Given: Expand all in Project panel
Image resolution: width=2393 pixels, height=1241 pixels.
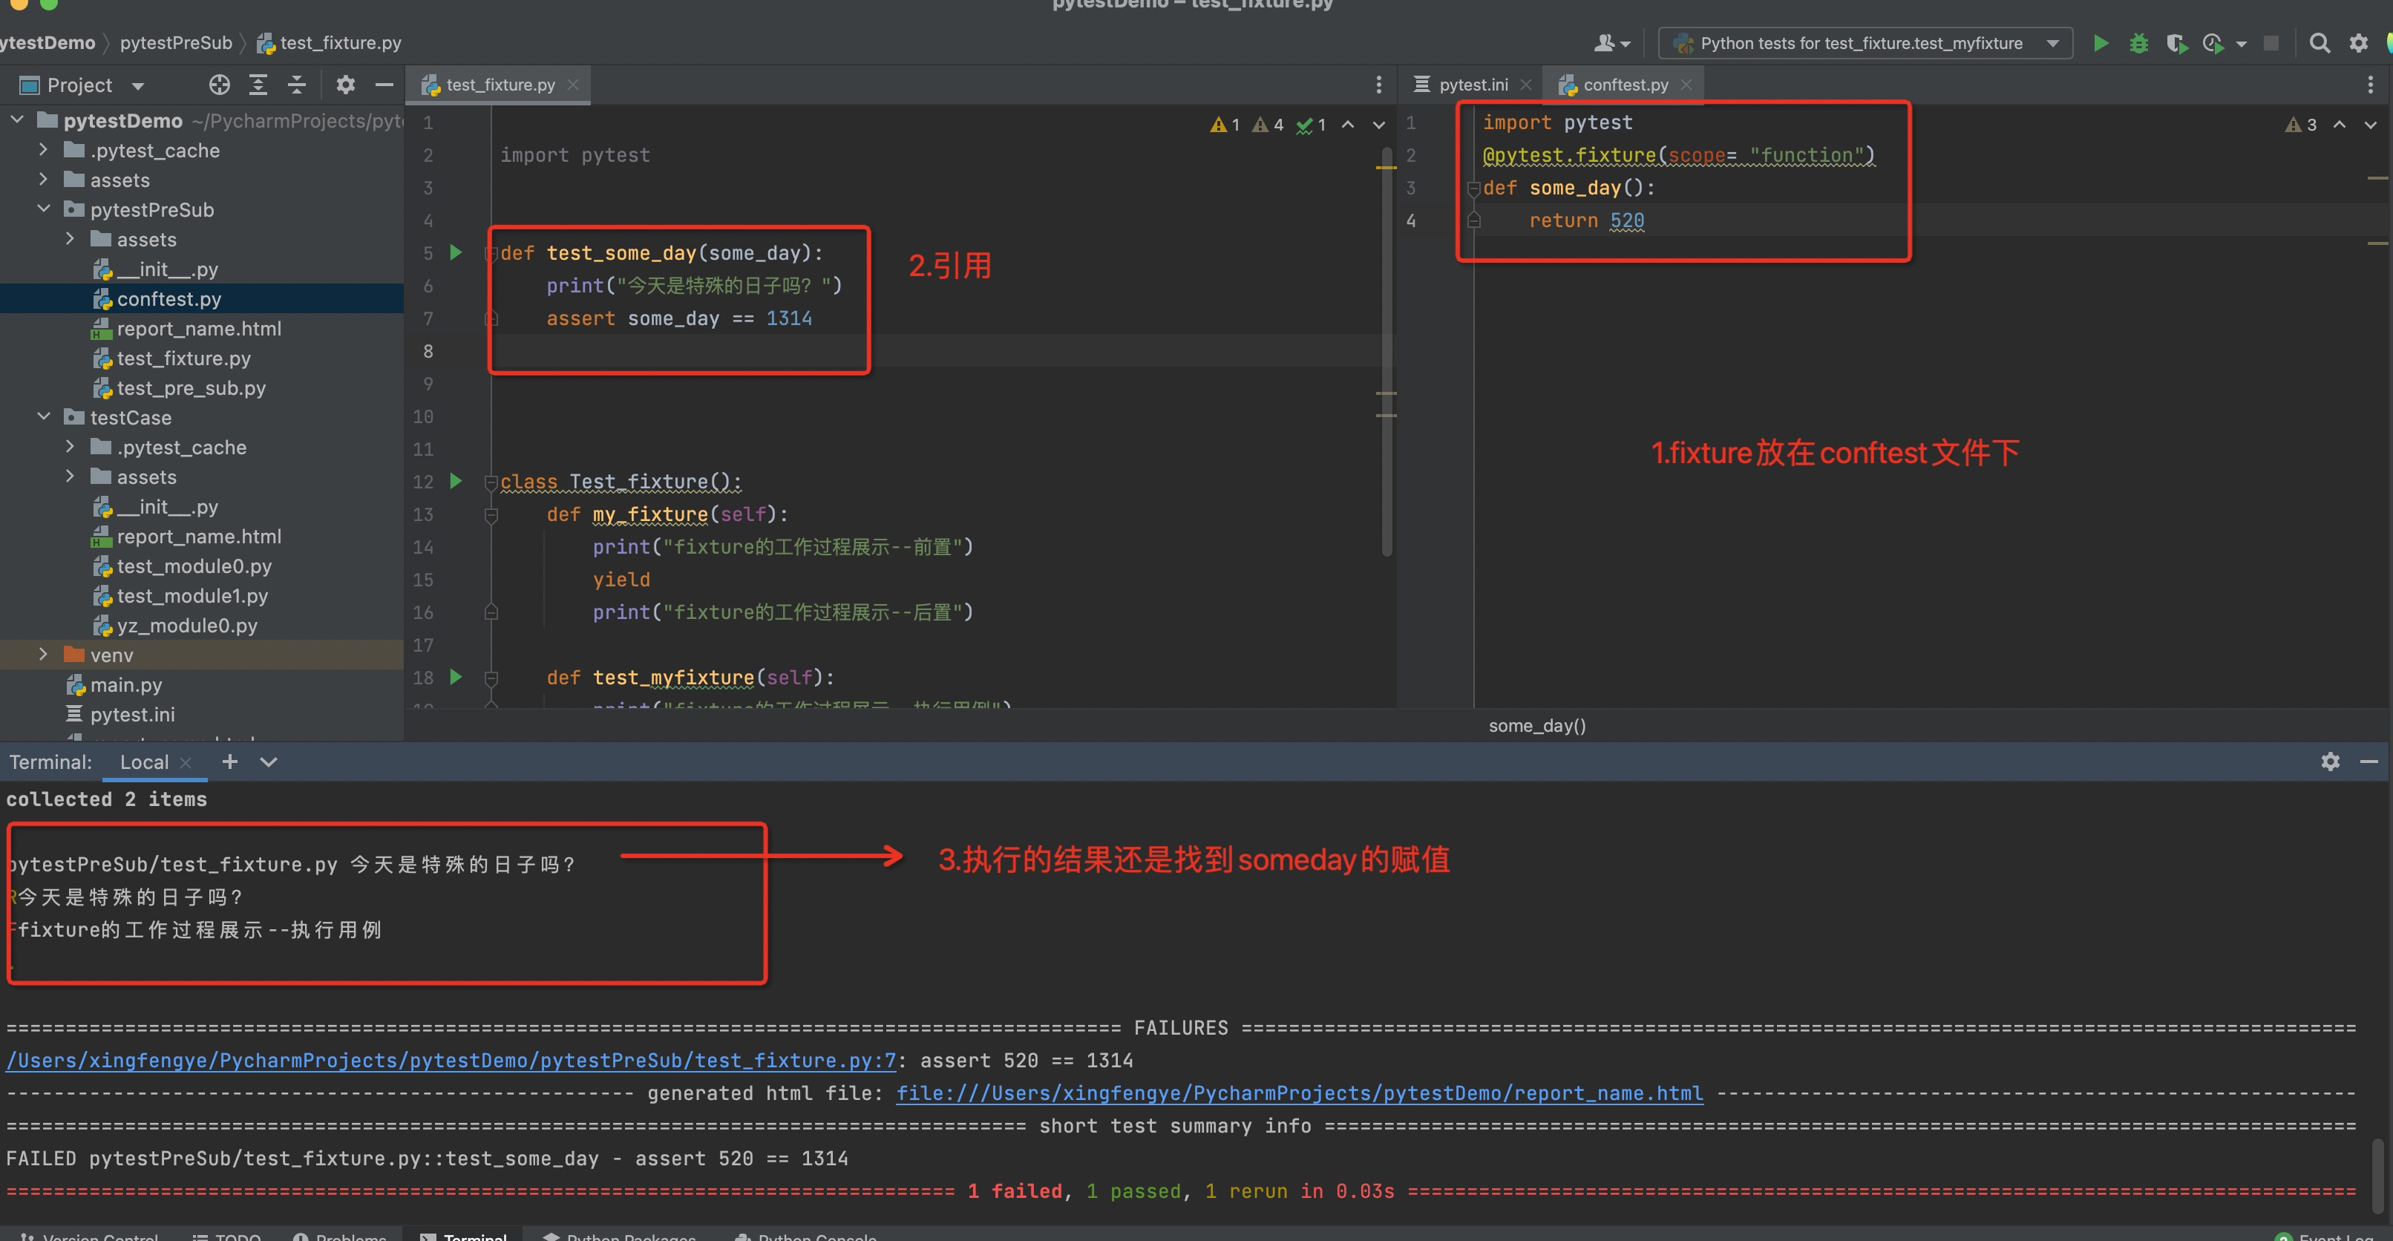Looking at the screenshot, I should [x=258, y=85].
